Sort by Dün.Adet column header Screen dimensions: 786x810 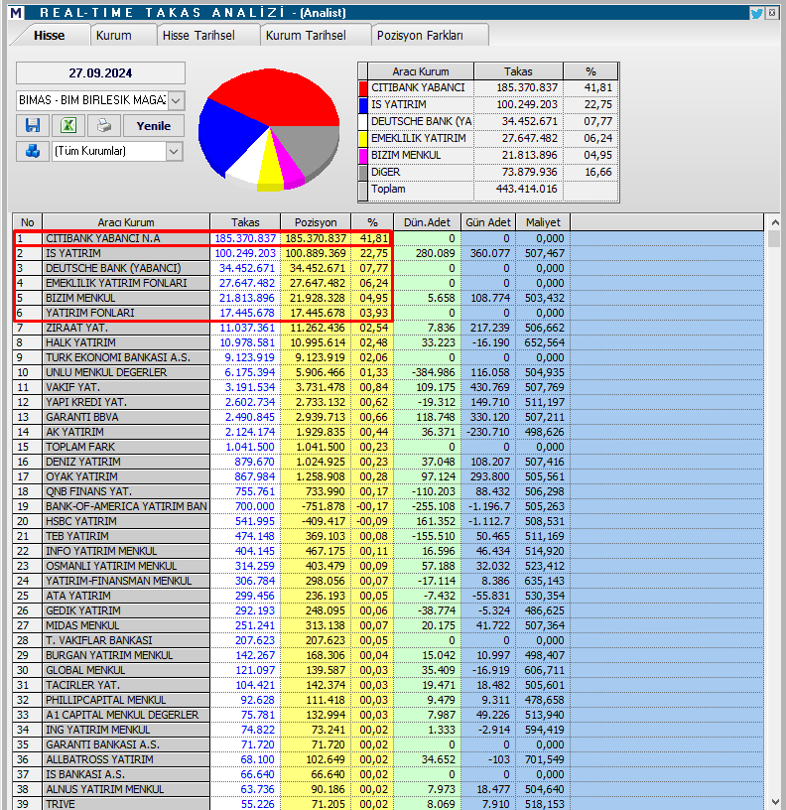(427, 222)
